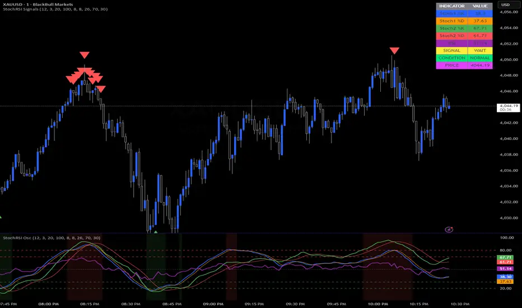522x308 pixels.
Task: Click the 4,032.00 price axis label
Action: [509, 202]
